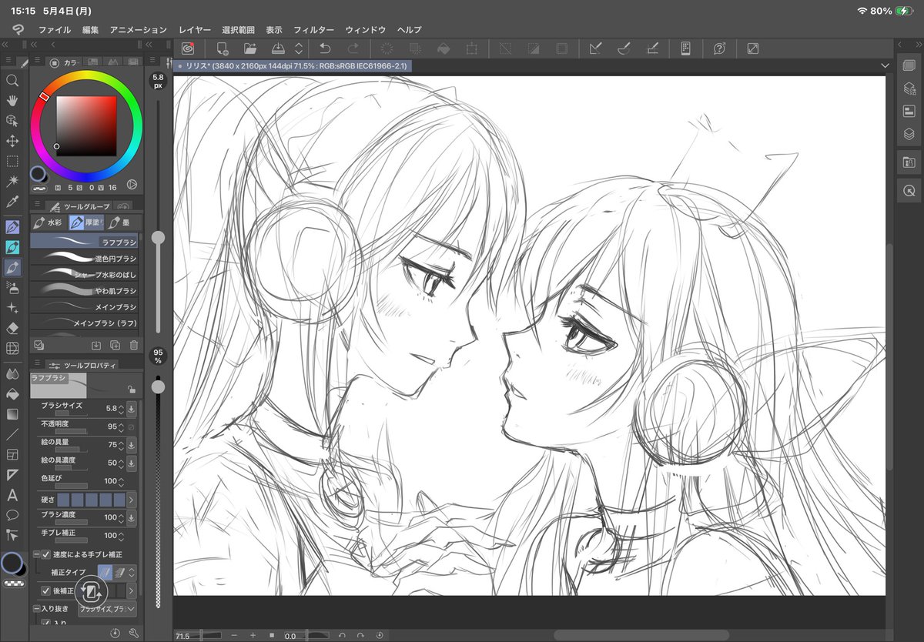Select the やわ肌ブラシ brush
Viewport: 924px width, 642px height.
pos(85,291)
